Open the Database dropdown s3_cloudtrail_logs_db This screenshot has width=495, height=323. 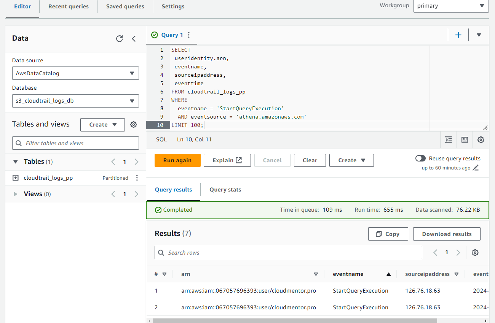[75, 101]
